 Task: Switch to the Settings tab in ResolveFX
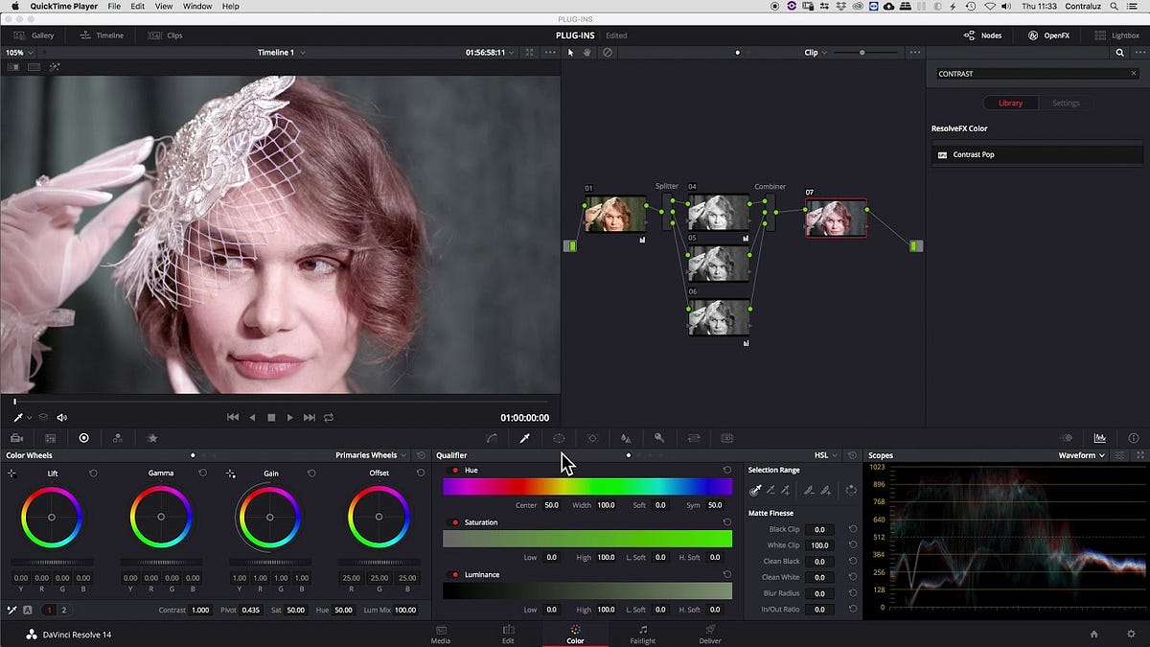pyautogui.click(x=1066, y=103)
